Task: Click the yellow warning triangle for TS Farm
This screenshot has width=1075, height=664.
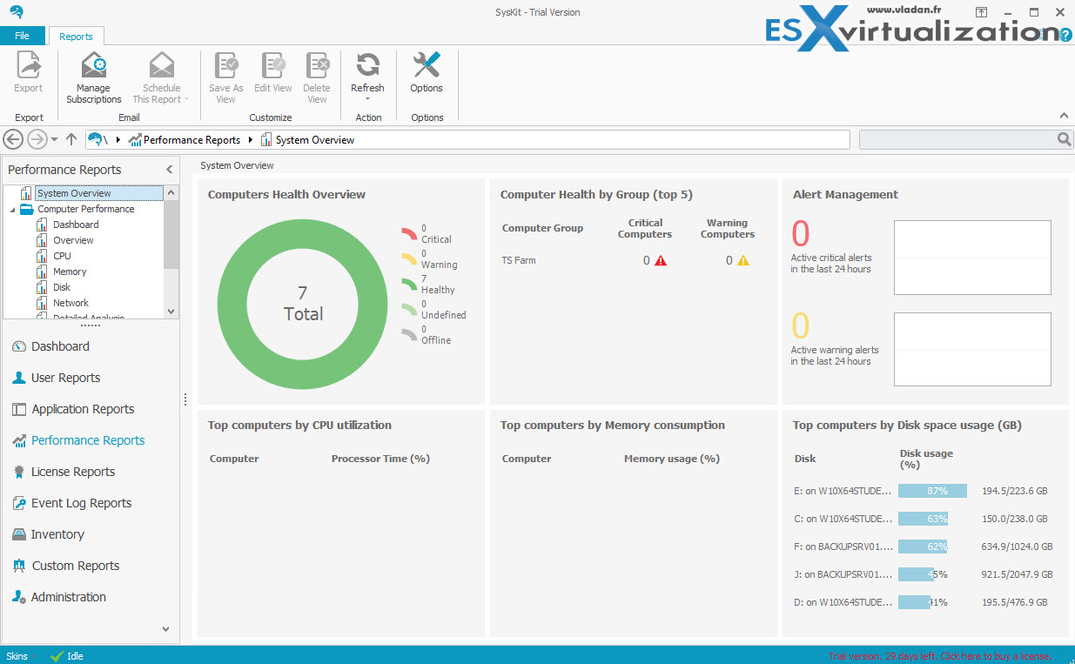Action: pyautogui.click(x=743, y=260)
